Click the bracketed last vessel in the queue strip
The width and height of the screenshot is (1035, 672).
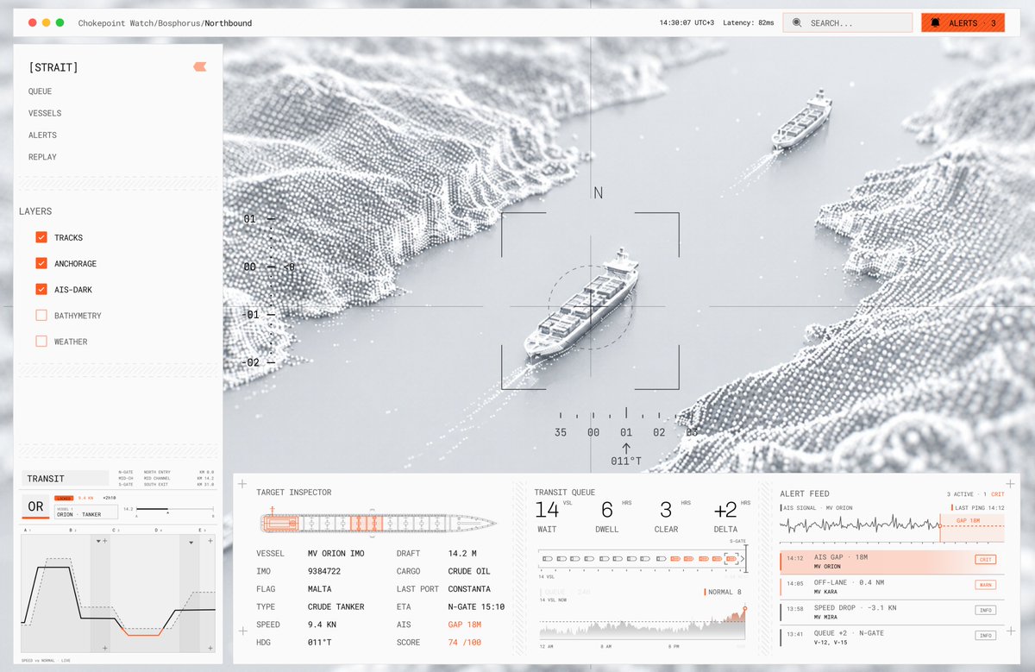(732, 559)
